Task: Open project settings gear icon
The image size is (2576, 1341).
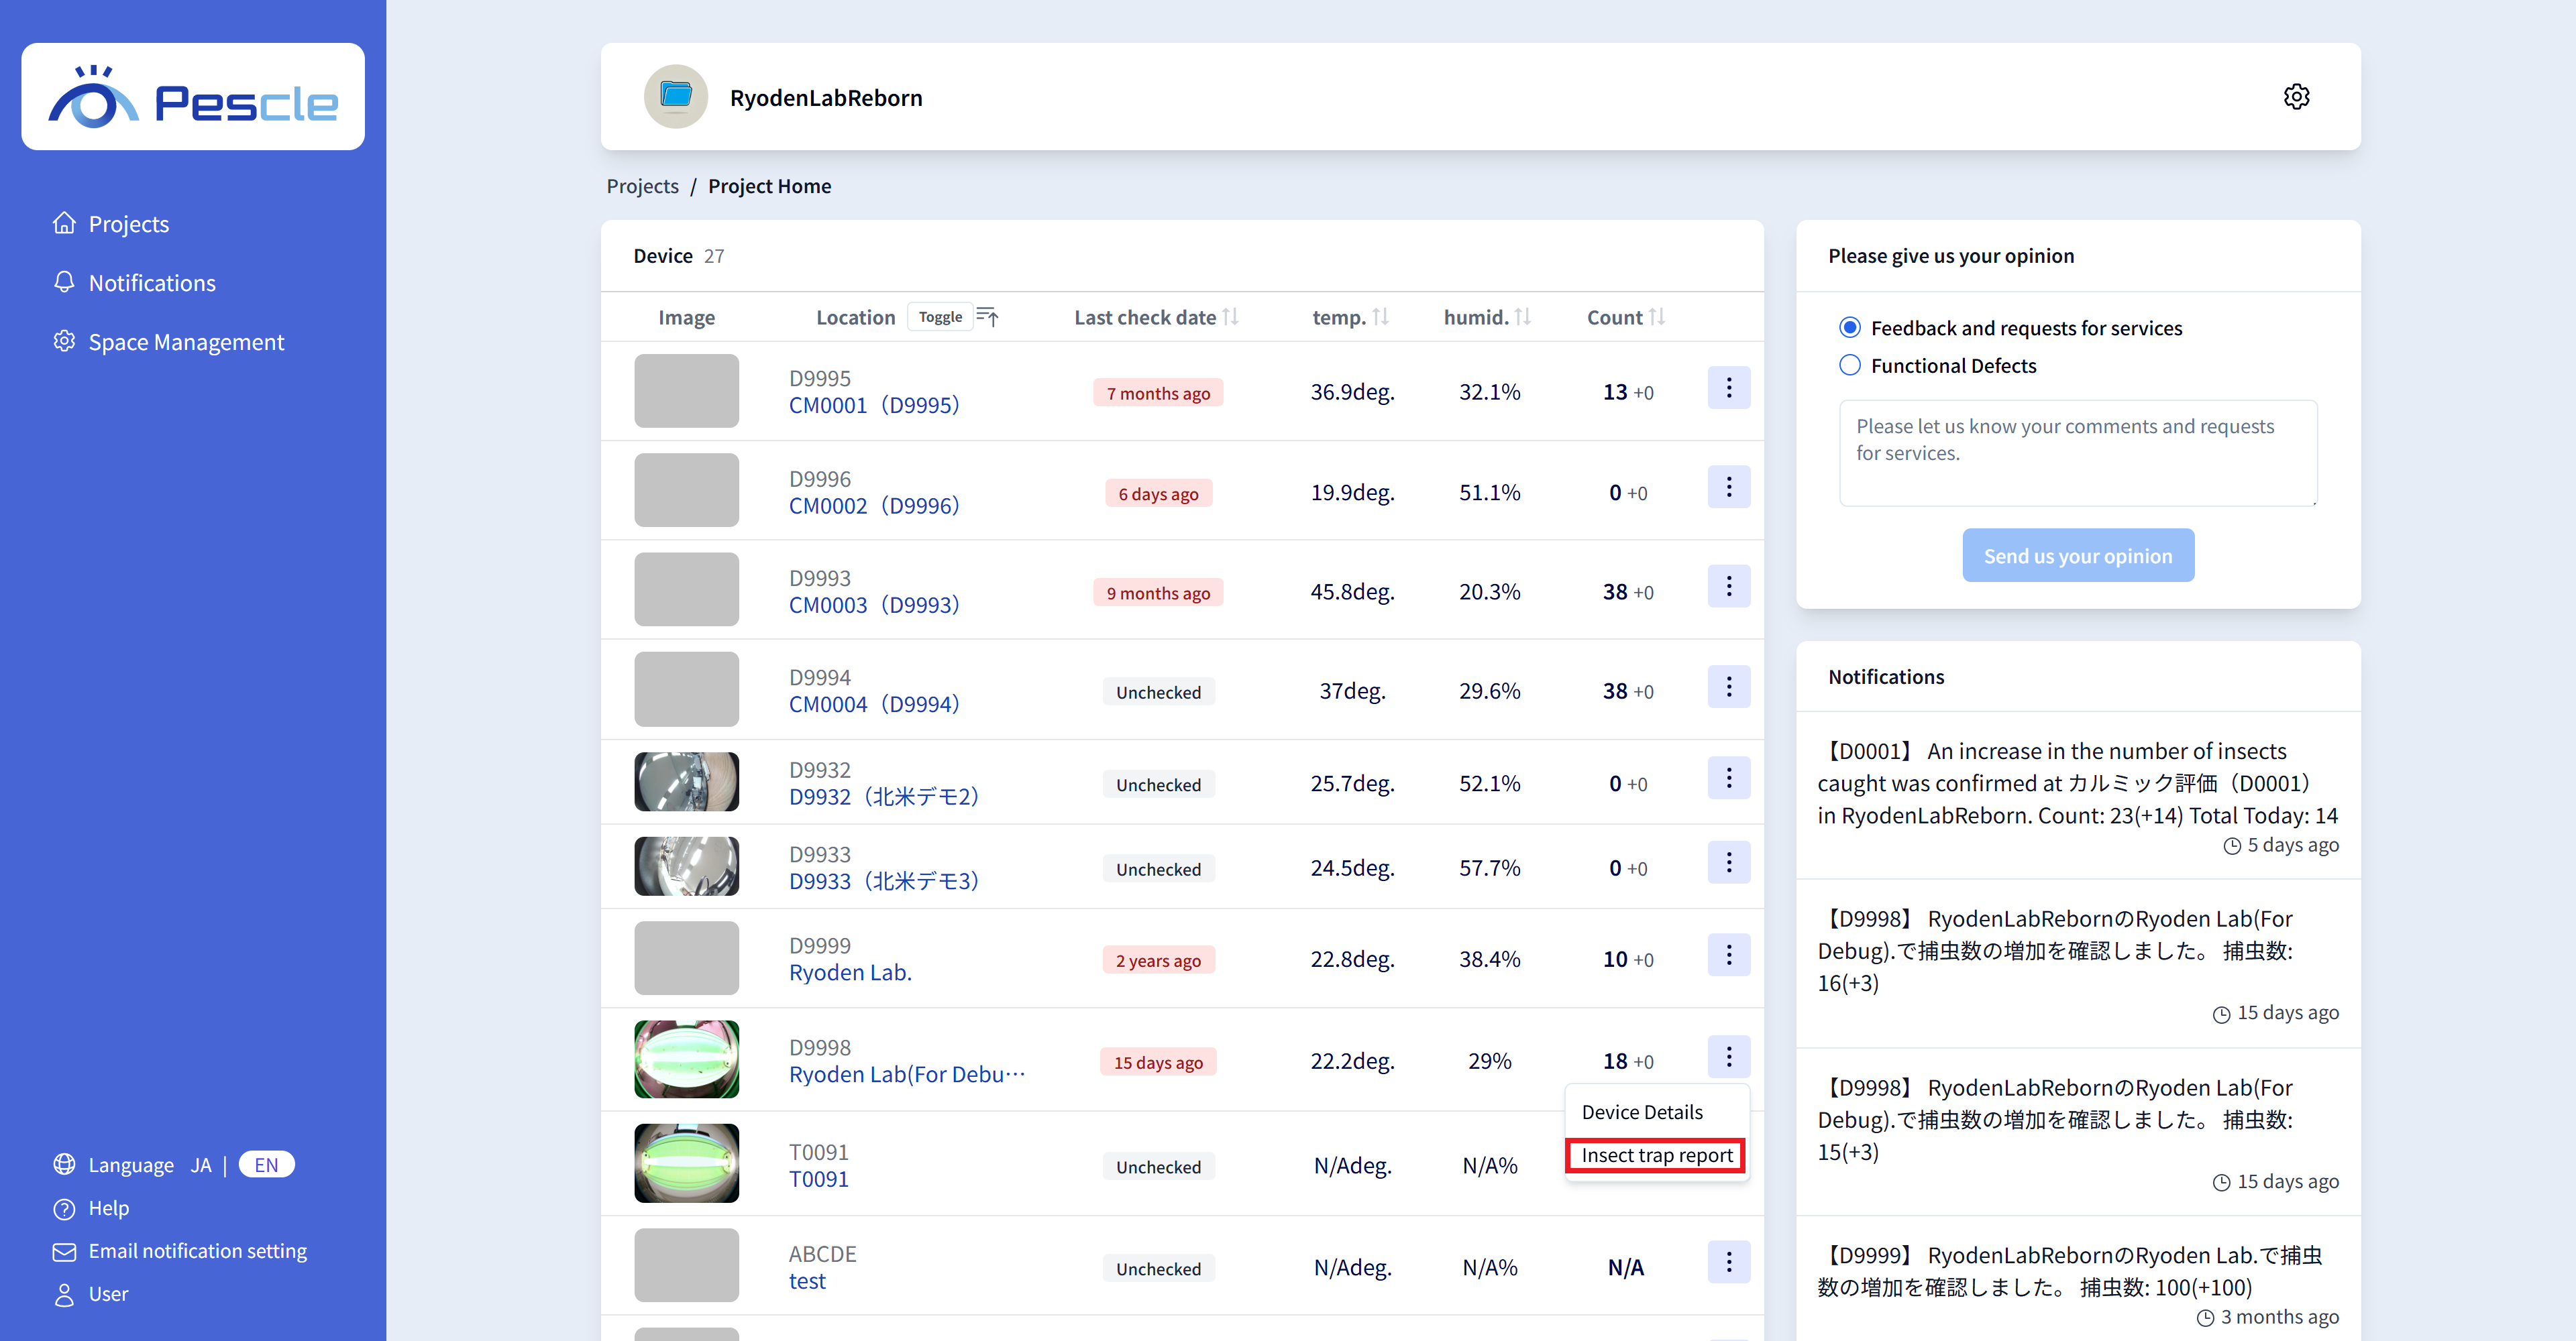Action: (x=2296, y=97)
